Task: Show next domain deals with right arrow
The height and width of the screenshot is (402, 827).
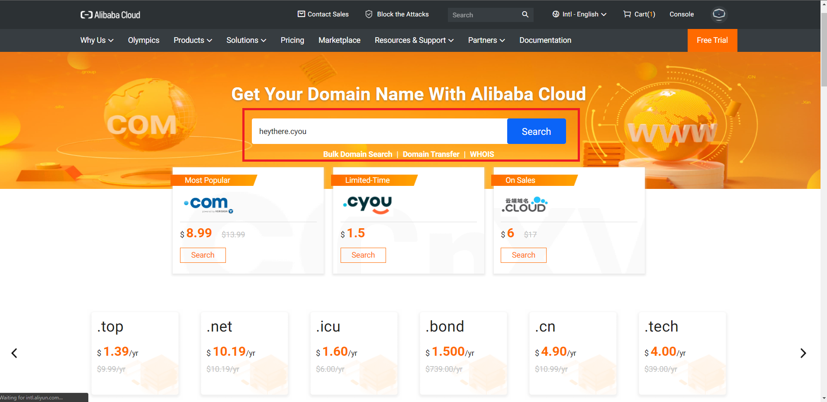Action: (x=803, y=353)
